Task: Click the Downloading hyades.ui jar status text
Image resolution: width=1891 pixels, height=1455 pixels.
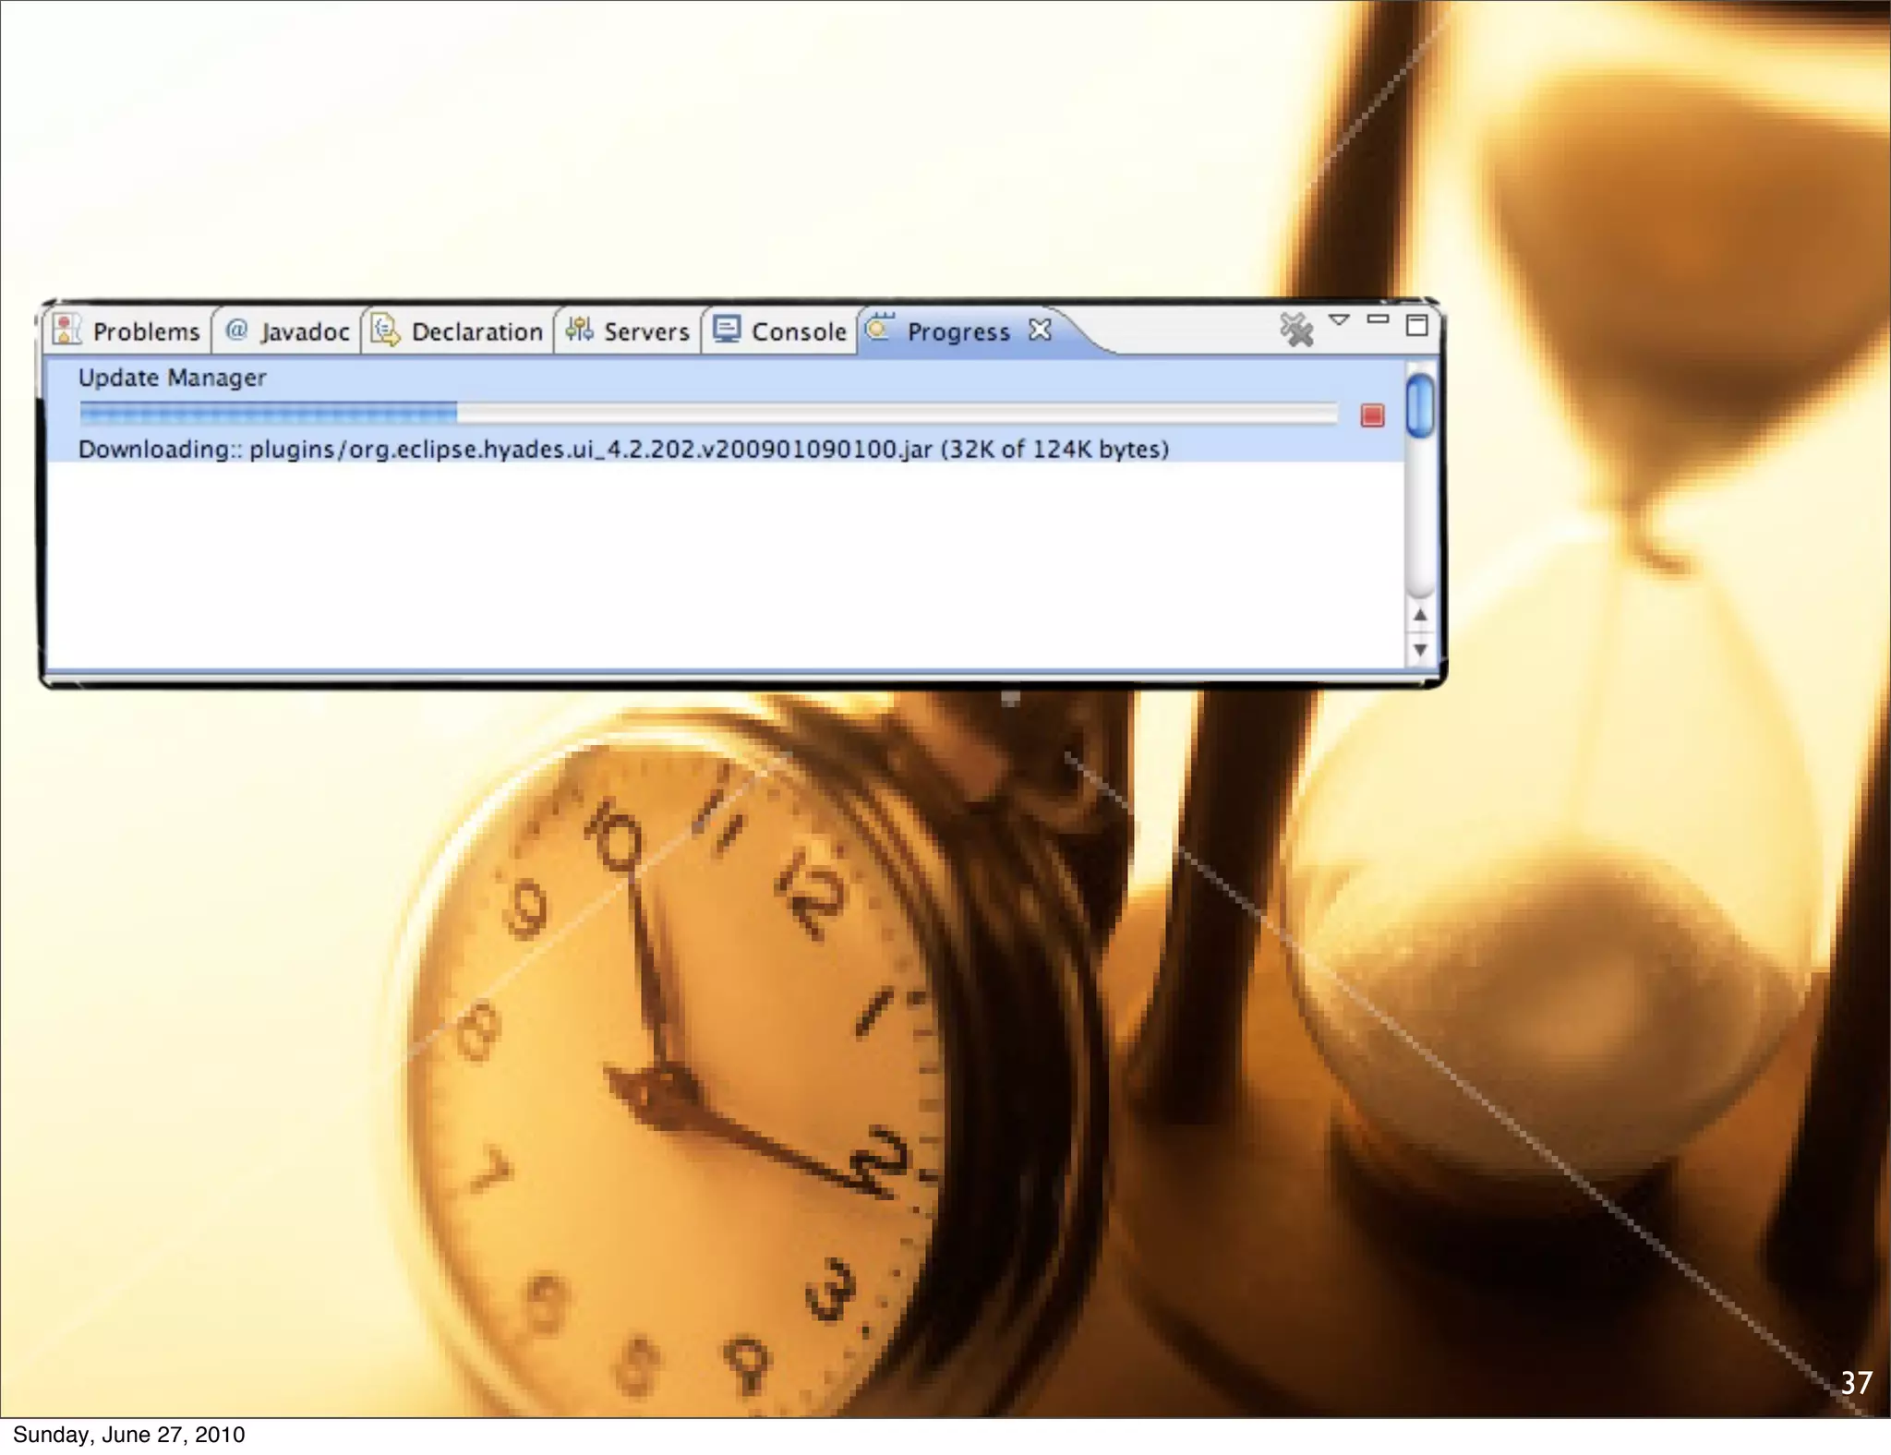Action: pos(623,450)
